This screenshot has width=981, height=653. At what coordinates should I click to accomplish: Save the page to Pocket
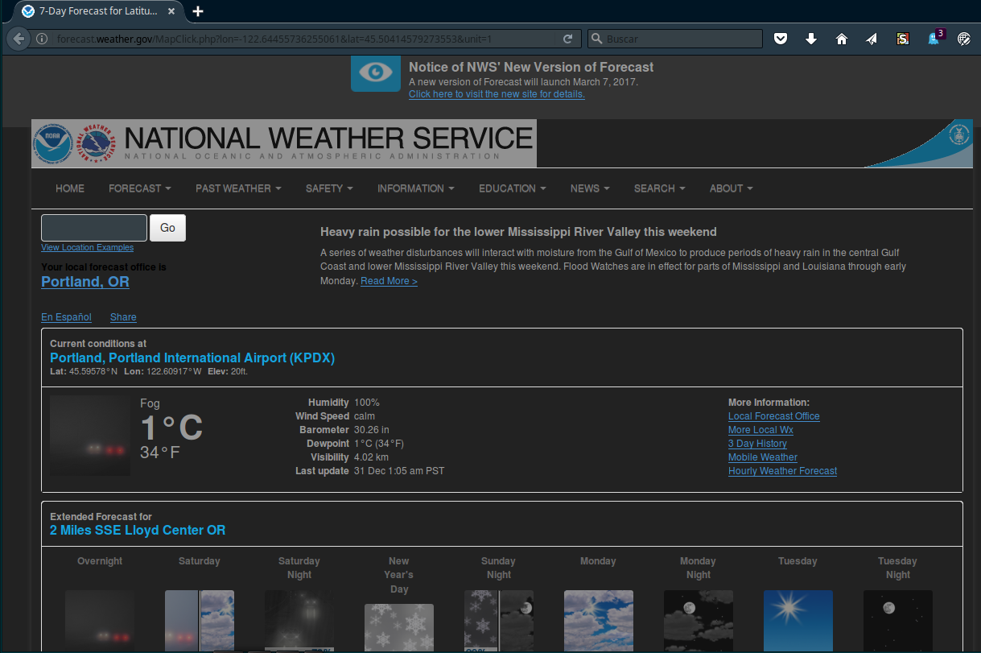(x=781, y=38)
